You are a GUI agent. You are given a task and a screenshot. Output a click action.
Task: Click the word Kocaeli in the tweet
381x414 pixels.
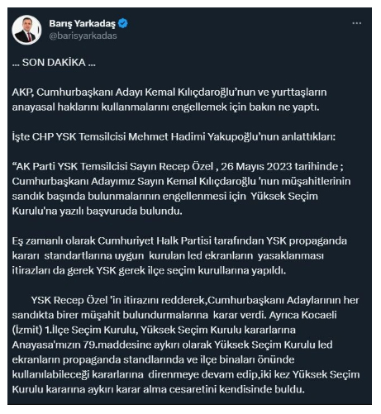[x=319, y=315]
